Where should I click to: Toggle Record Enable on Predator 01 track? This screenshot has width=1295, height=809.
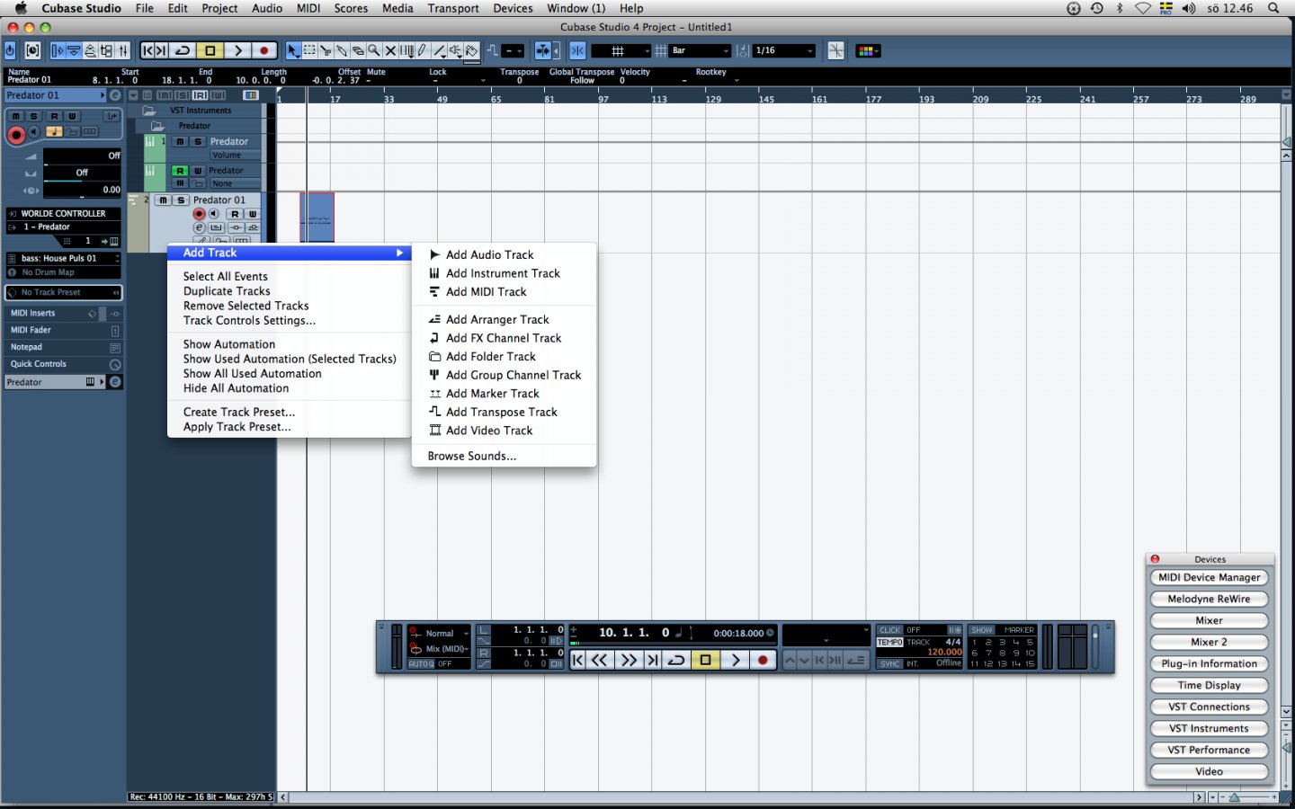point(199,214)
